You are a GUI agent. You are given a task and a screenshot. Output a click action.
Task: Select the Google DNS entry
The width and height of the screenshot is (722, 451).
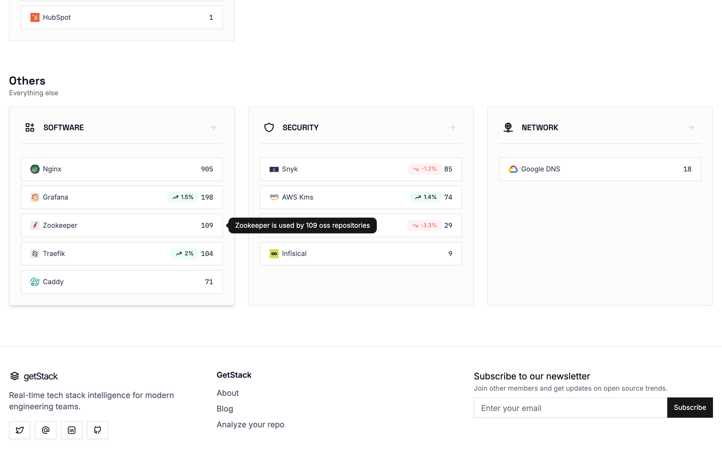coord(600,169)
